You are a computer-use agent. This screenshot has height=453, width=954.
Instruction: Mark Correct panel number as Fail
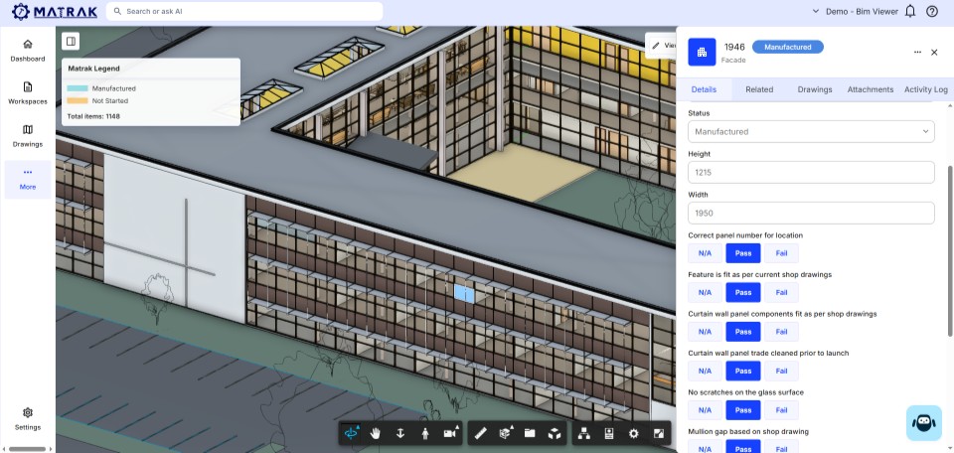click(781, 253)
